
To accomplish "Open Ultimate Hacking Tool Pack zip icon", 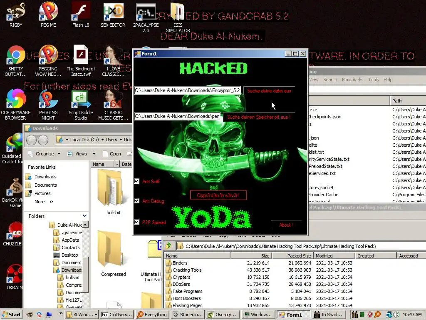I will coord(152,261).
